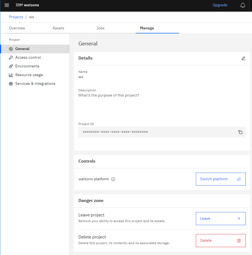The height and width of the screenshot is (255, 252).
Task: Click the 'Project' sidebar section label
Action: tap(14, 40)
